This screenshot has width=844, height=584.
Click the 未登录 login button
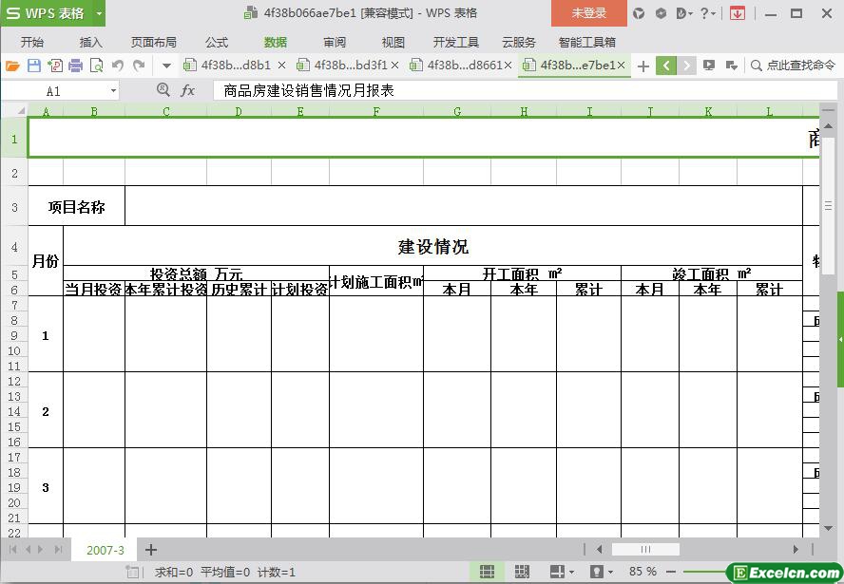pyautogui.click(x=588, y=13)
